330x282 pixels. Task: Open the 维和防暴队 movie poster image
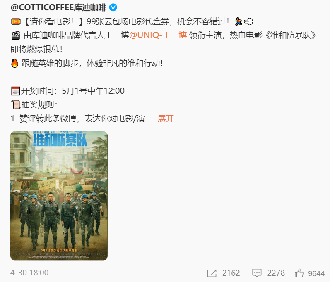[x=59, y=196]
